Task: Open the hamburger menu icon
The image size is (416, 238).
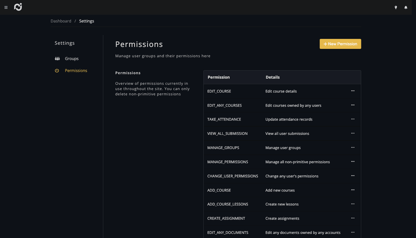Action: click(6, 7)
